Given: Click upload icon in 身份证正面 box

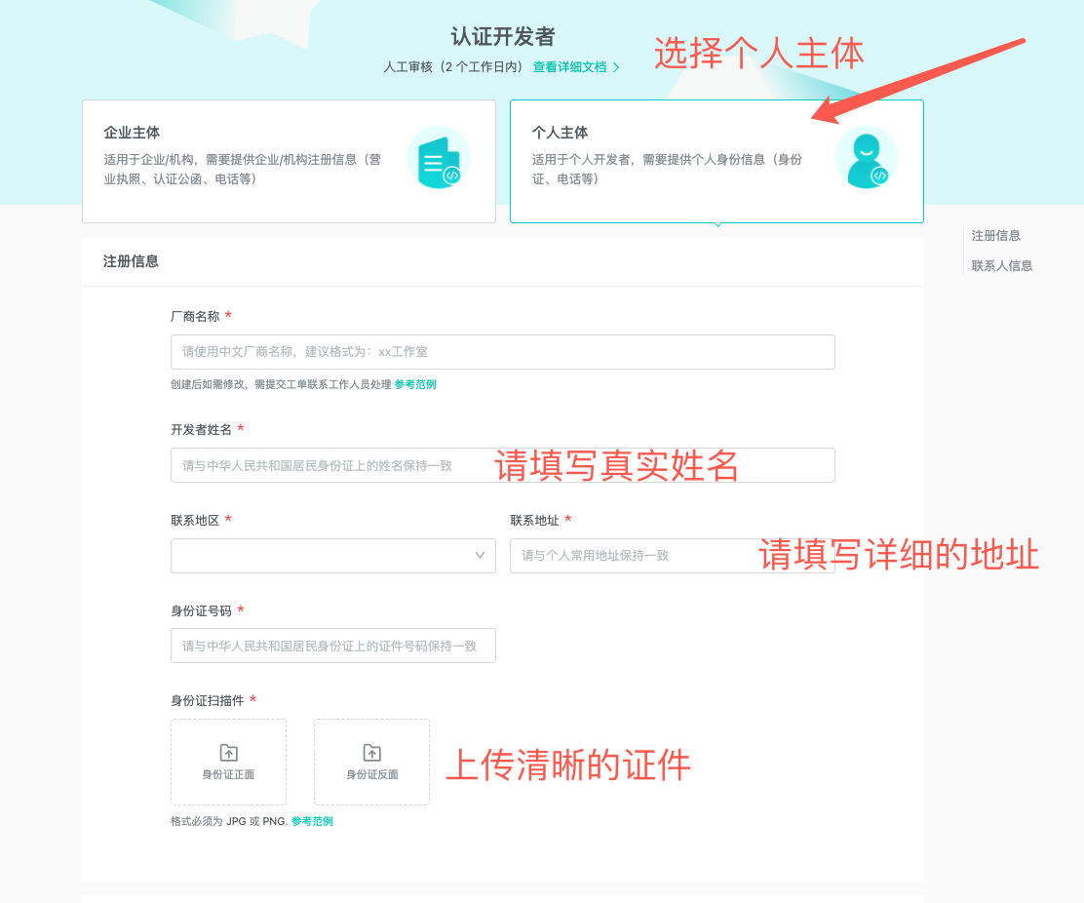Looking at the screenshot, I should point(229,752).
